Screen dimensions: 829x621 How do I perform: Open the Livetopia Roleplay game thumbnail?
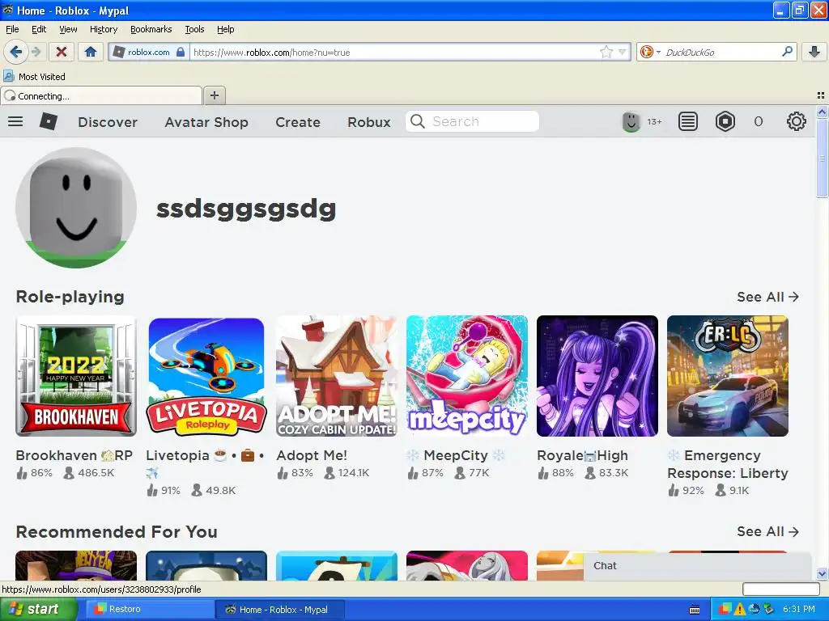click(x=206, y=376)
